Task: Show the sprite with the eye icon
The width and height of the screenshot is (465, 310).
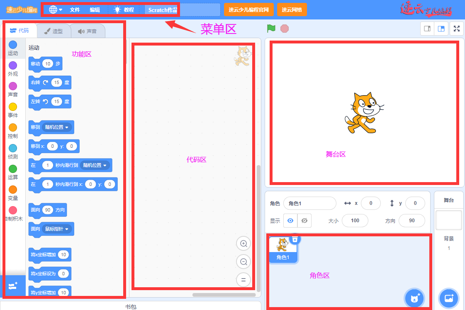Action: (290, 221)
